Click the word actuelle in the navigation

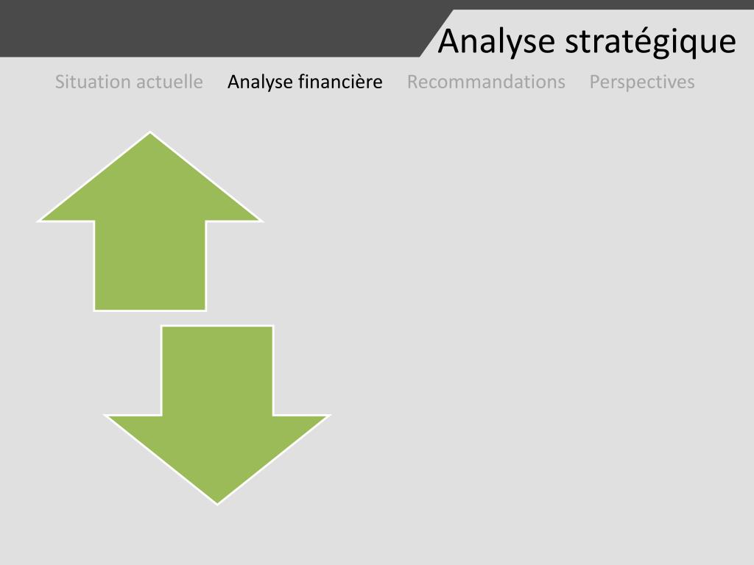[x=174, y=82]
